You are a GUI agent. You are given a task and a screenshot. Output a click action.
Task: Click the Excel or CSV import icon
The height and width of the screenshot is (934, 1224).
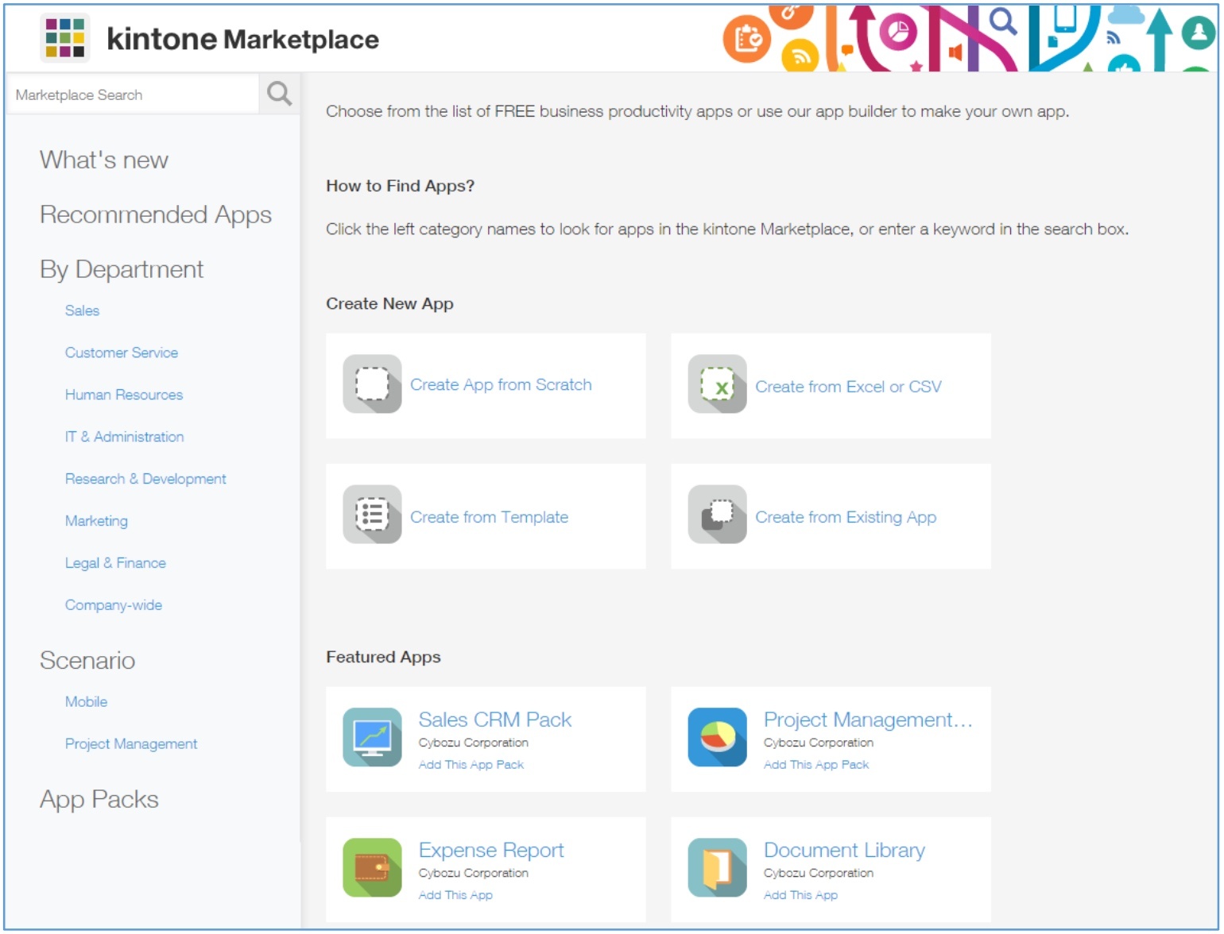(x=717, y=384)
